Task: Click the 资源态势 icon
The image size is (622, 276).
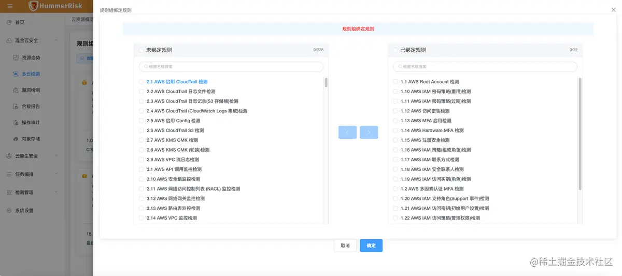Action: click(x=17, y=57)
